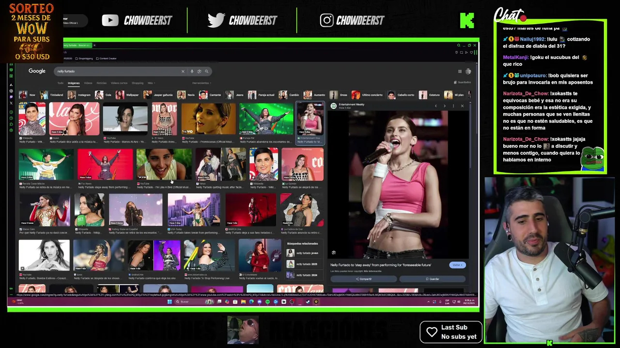Viewport: 620px width, 348px height.
Task: Start voice search with microphone icon
Action: (192, 71)
